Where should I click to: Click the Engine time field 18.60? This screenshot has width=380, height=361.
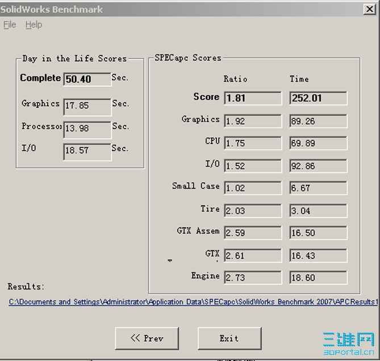[318, 277]
